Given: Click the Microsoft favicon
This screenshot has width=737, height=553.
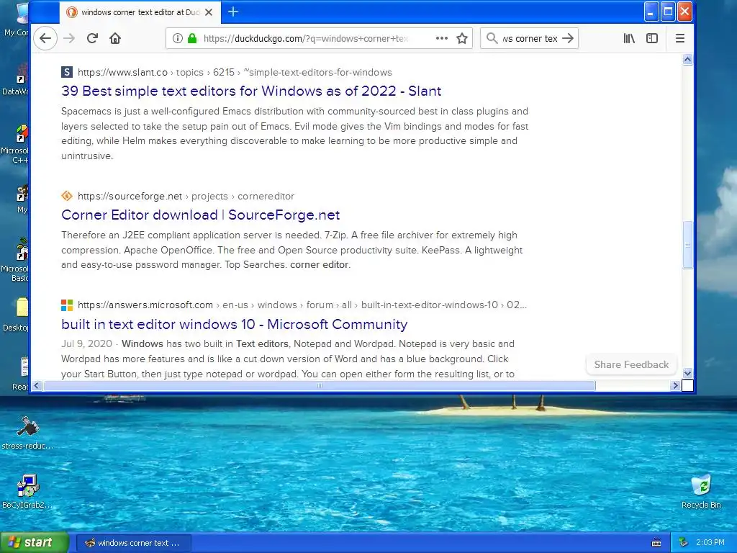Looking at the screenshot, I should [x=67, y=305].
